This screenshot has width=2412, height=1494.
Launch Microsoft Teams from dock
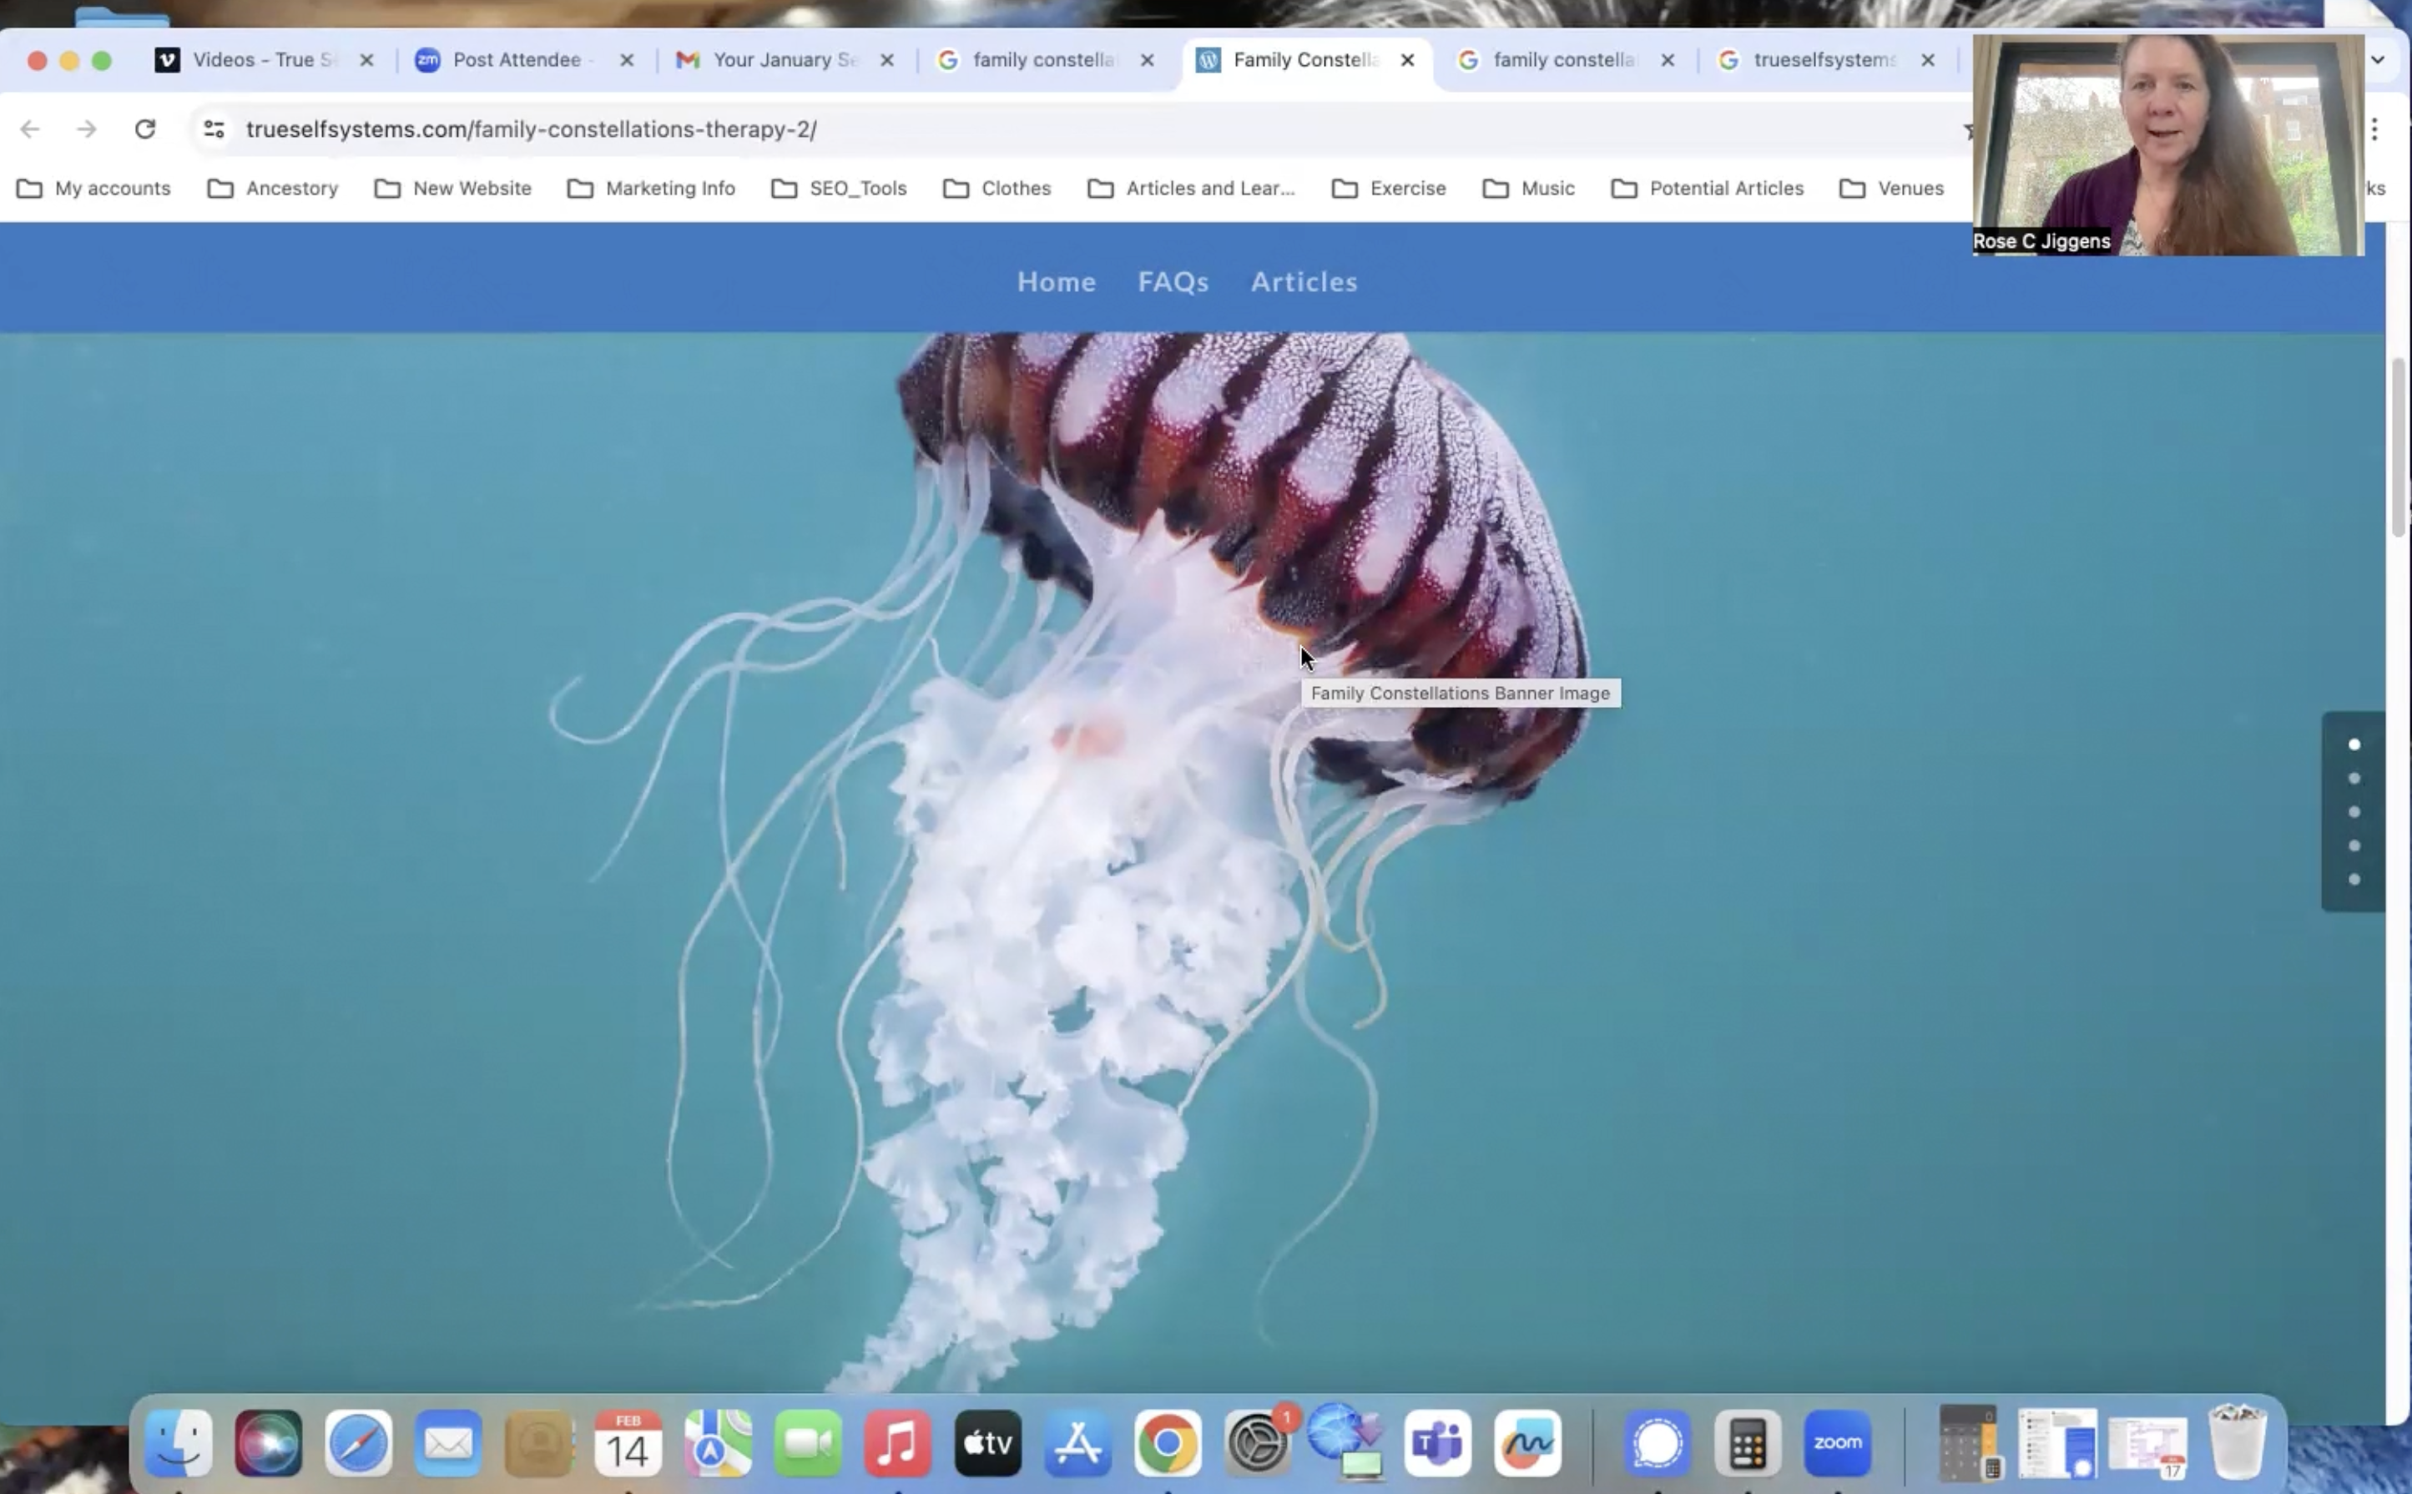(1436, 1442)
